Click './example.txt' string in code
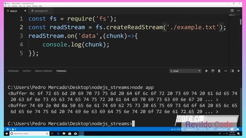Image resolution: width=246 pixels, height=138 pixels. click(193, 27)
